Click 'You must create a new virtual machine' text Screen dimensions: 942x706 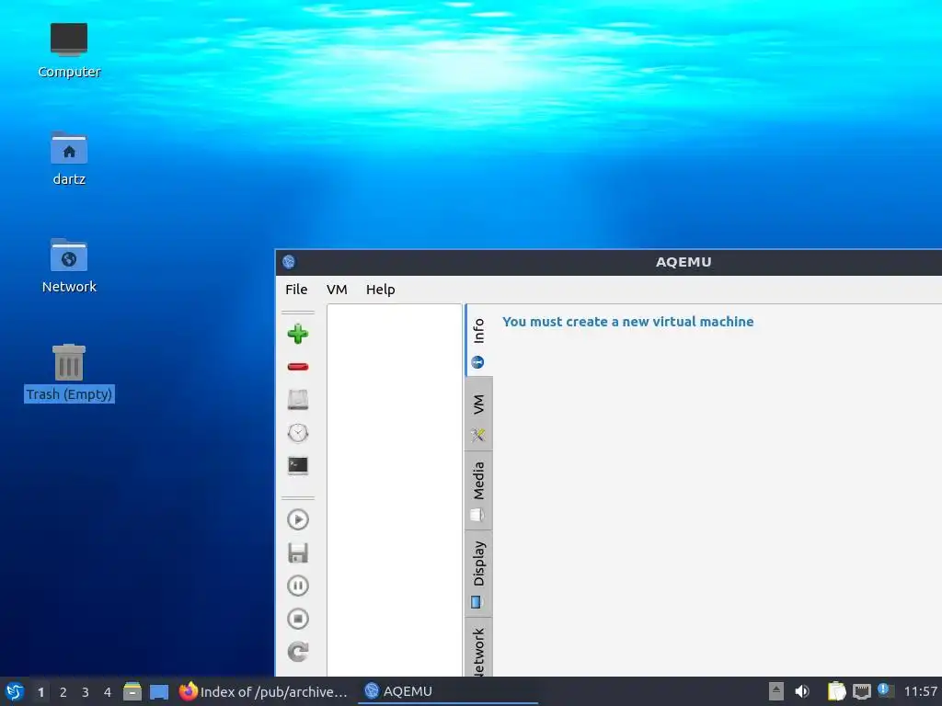627,322
